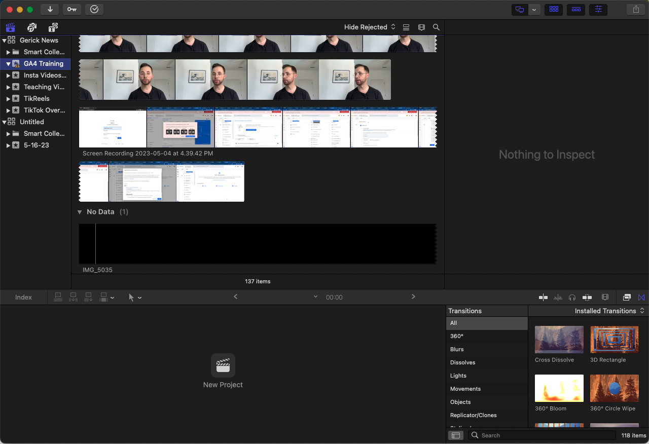This screenshot has width=649, height=444.
Task: Toggle timeline snapping
Action: coord(587,298)
